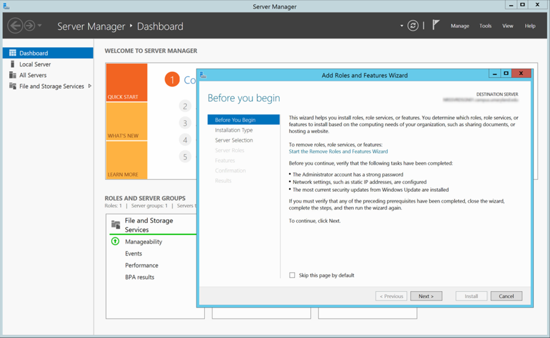The image size is (550, 338).
Task: Open Performance in File and Storage tile
Action: click(x=142, y=265)
